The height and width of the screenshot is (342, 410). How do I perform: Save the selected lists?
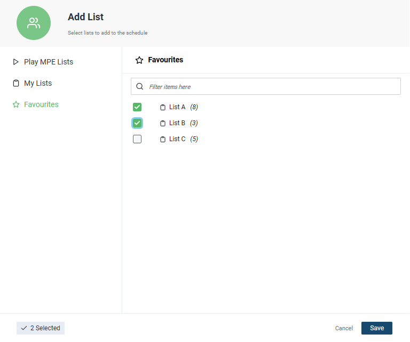pyautogui.click(x=376, y=328)
